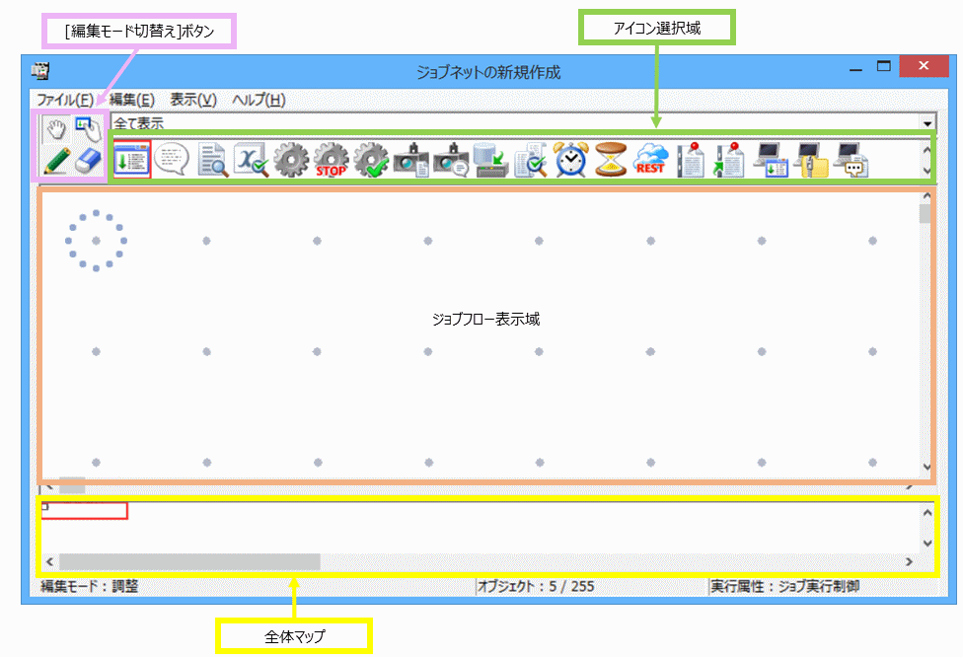Open the ヘルプ(H) menu
This screenshot has height=657, width=963.
point(259,100)
